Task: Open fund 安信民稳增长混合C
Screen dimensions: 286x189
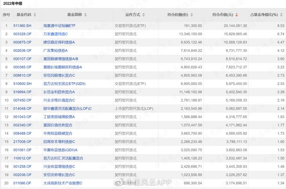Action: click(59, 75)
